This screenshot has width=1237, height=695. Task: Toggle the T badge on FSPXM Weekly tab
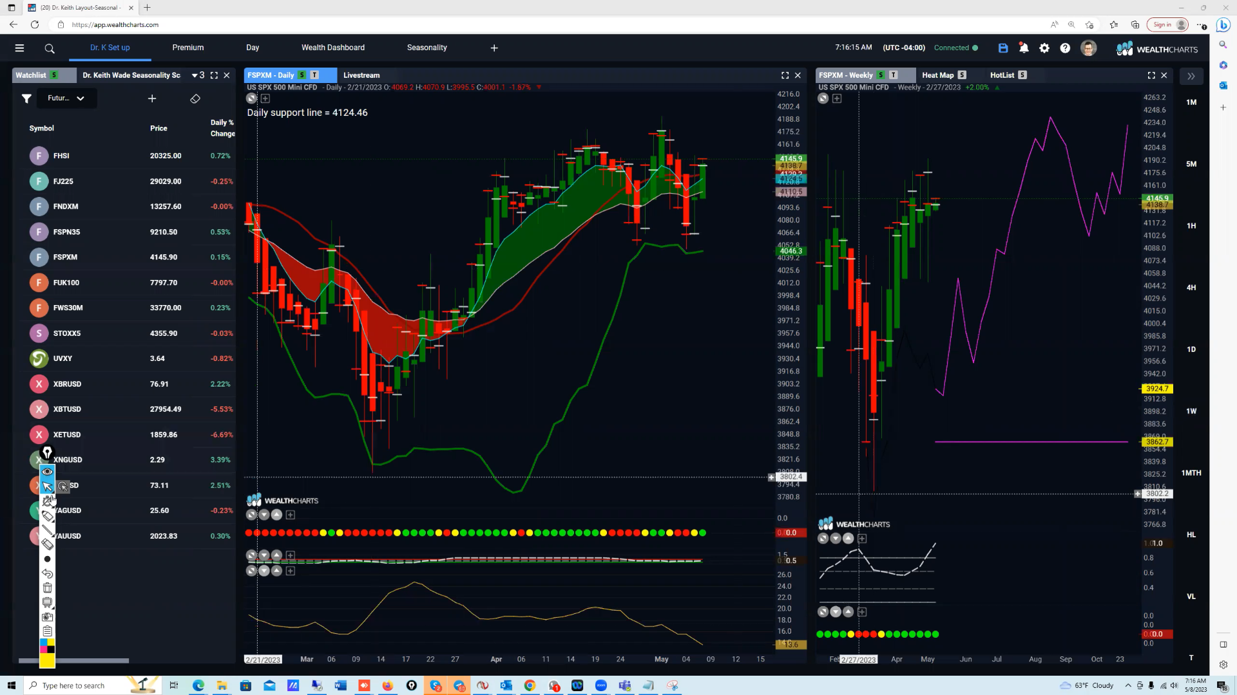(x=894, y=75)
